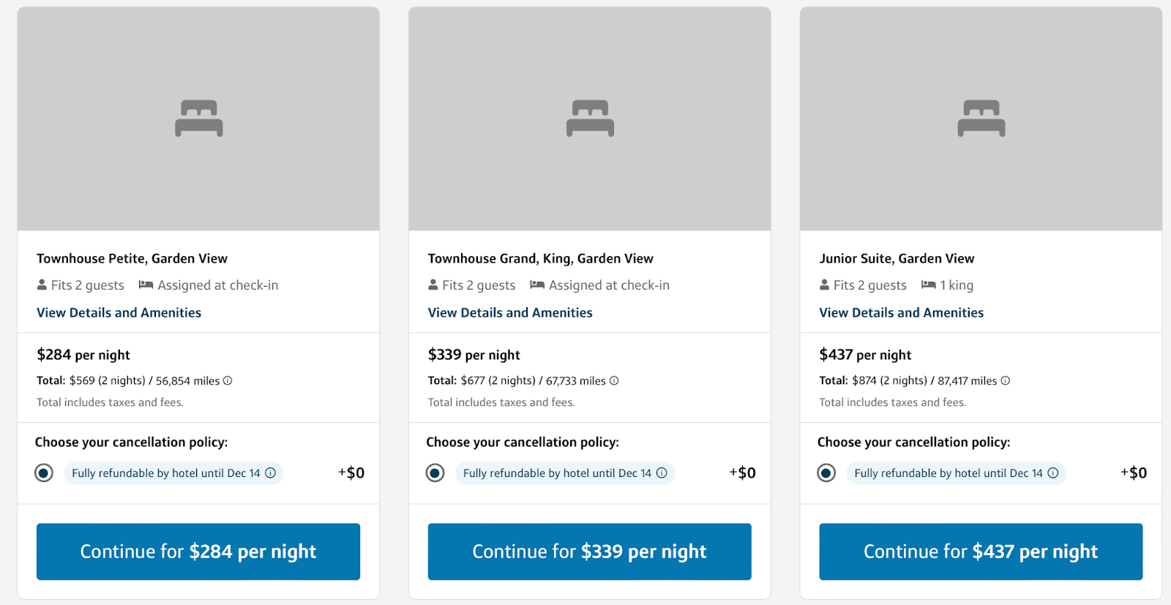1171x605 pixels.
Task: View Details and Amenities for Townhouse Petite
Action: pos(119,312)
